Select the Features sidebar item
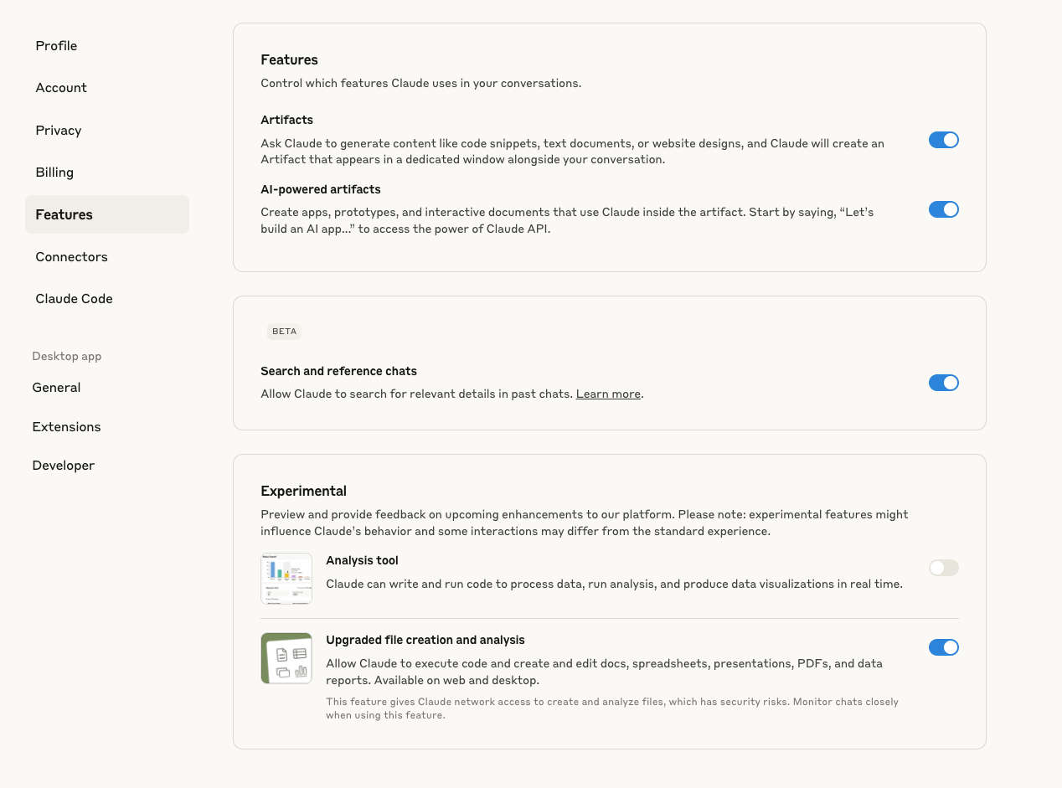This screenshot has width=1062, height=788. pos(107,214)
